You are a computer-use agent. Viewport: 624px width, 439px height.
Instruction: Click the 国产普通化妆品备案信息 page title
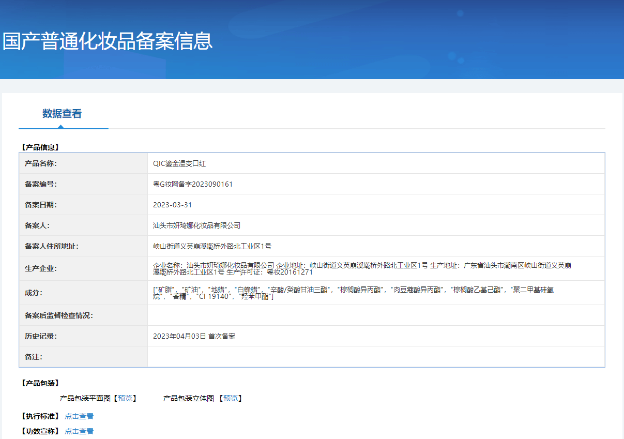coord(108,41)
